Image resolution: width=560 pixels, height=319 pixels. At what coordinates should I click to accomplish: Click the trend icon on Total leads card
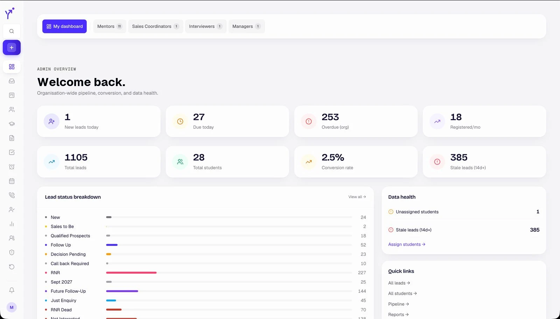51,162
